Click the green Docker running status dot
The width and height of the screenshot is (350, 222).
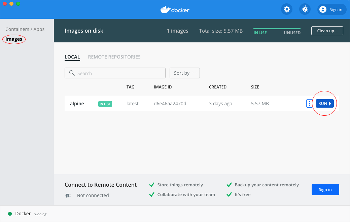pyautogui.click(x=10, y=214)
